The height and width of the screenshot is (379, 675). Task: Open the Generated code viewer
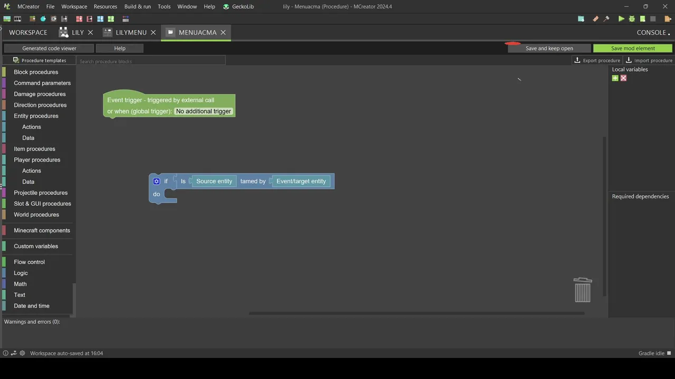49,48
